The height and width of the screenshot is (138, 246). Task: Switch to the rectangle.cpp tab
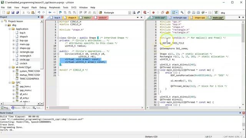click(178, 18)
